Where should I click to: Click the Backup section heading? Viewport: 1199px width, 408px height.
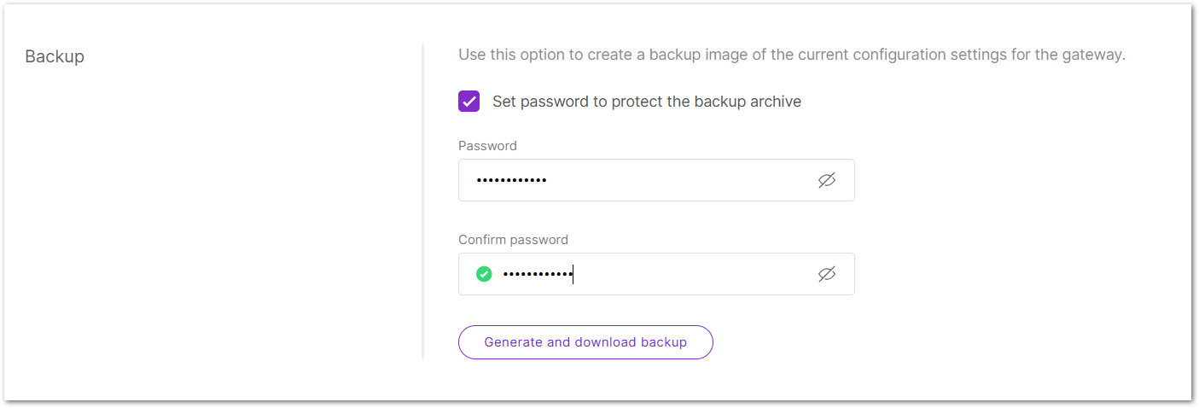click(55, 57)
